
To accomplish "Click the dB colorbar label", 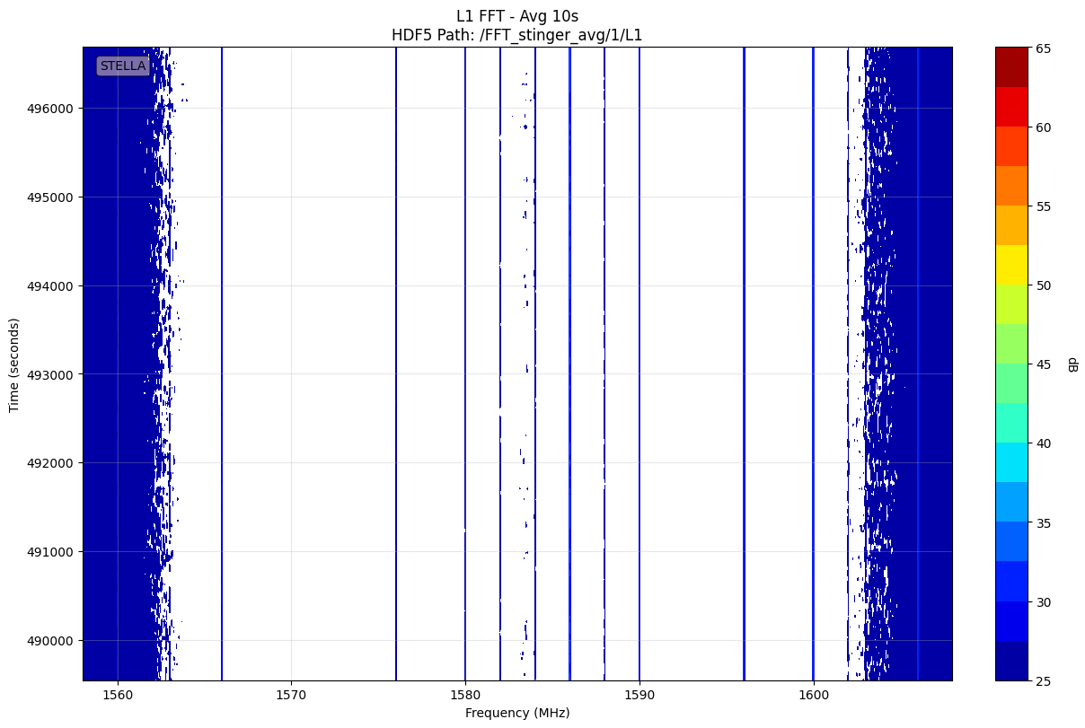I will (x=1072, y=364).
